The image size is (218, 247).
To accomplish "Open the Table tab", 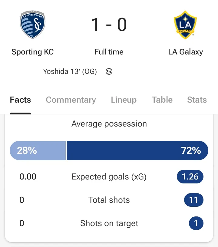I will (162, 100).
